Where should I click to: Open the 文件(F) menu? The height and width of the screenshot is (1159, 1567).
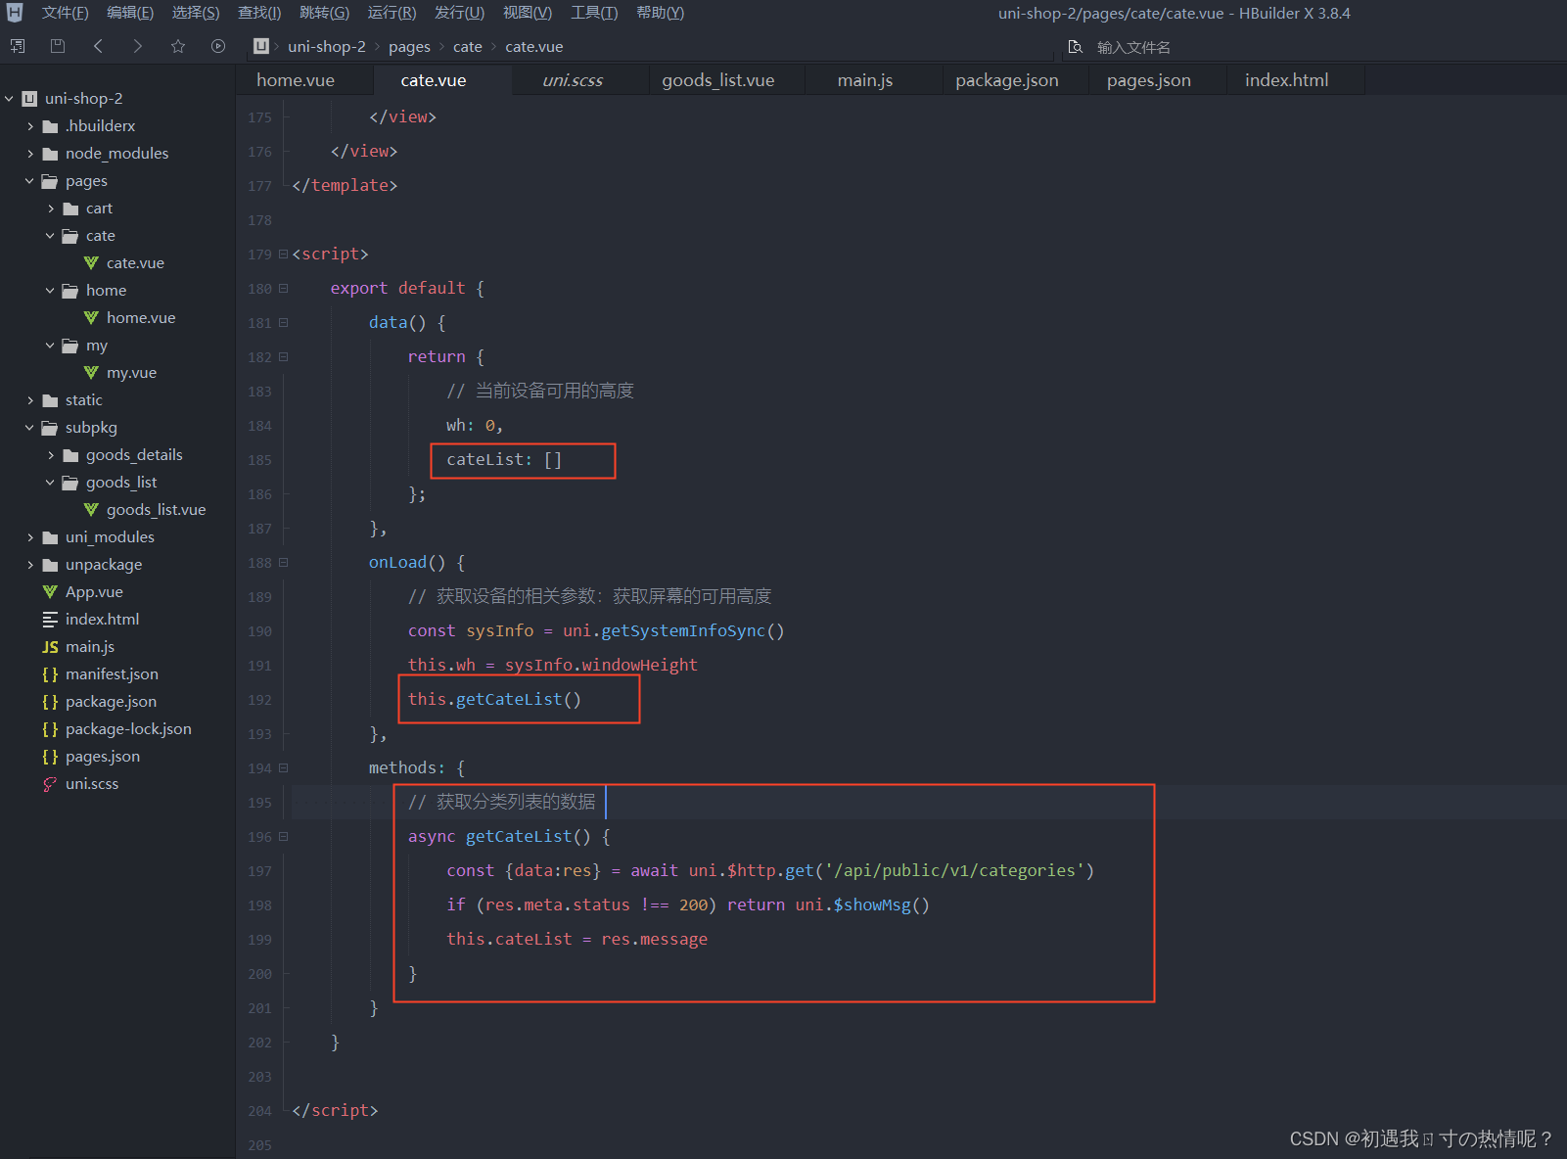65,13
